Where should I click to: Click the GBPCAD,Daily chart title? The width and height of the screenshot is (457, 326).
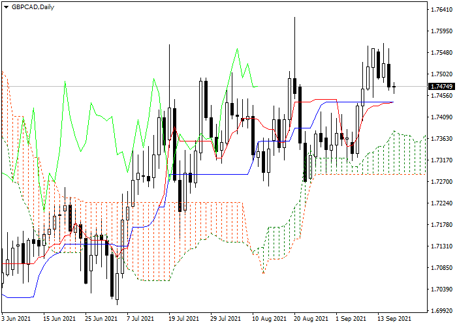click(x=33, y=7)
